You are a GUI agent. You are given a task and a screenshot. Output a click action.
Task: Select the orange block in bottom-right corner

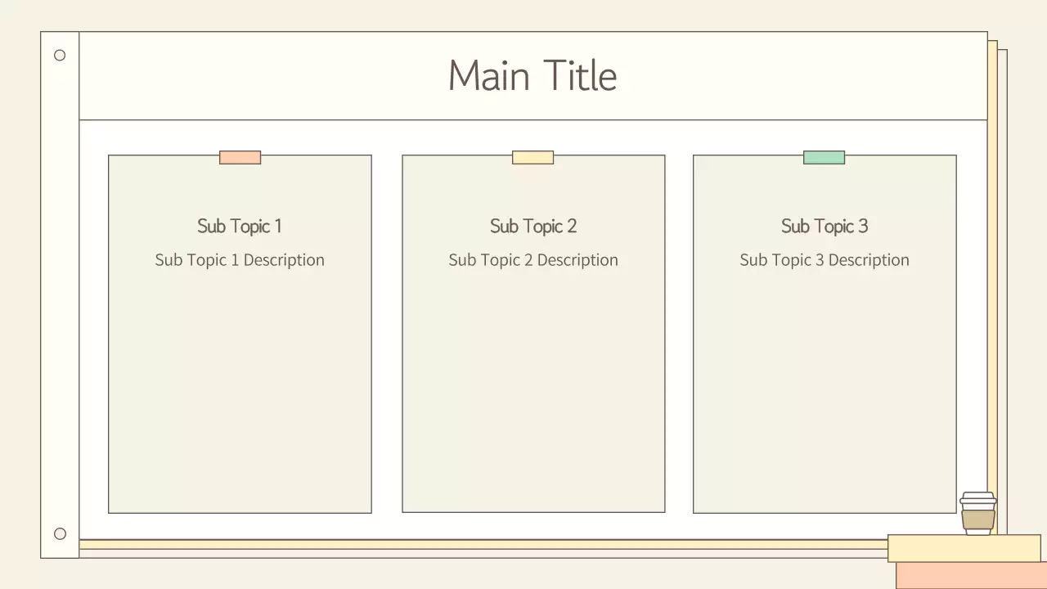(x=971, y=576)
